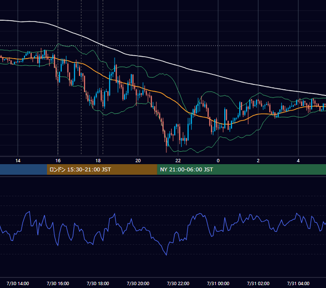Viewport: 326px width, 288px height.
Task: Click hour label 4 on price chart axis
Action: pos(298,161)
